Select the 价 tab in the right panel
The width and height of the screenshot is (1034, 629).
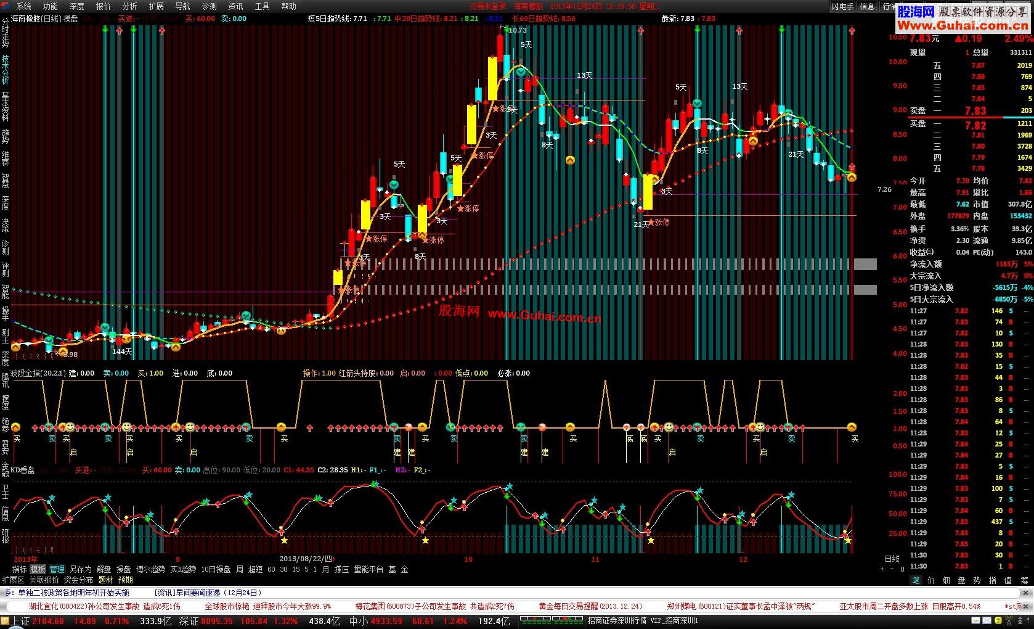pyautogui.click(x=930, y=580)
